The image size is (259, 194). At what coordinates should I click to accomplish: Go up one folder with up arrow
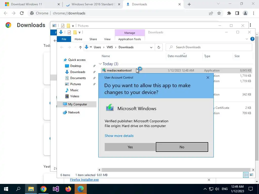pyautogui.click(x=80, y=47)
